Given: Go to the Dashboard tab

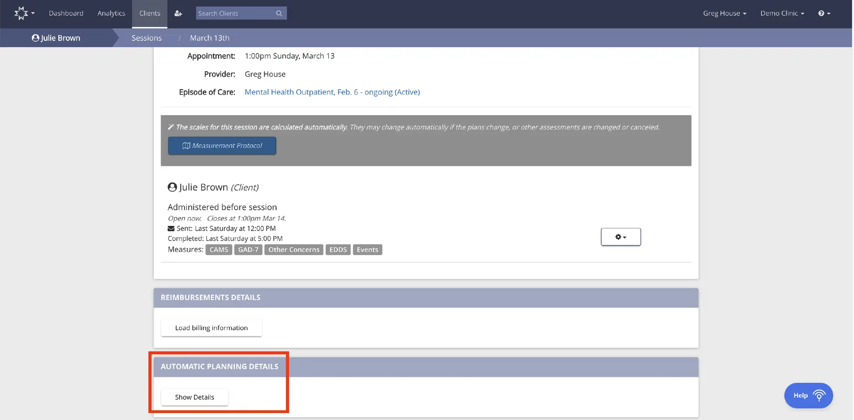Looking at the screenshot, I should tap(66, 13).
